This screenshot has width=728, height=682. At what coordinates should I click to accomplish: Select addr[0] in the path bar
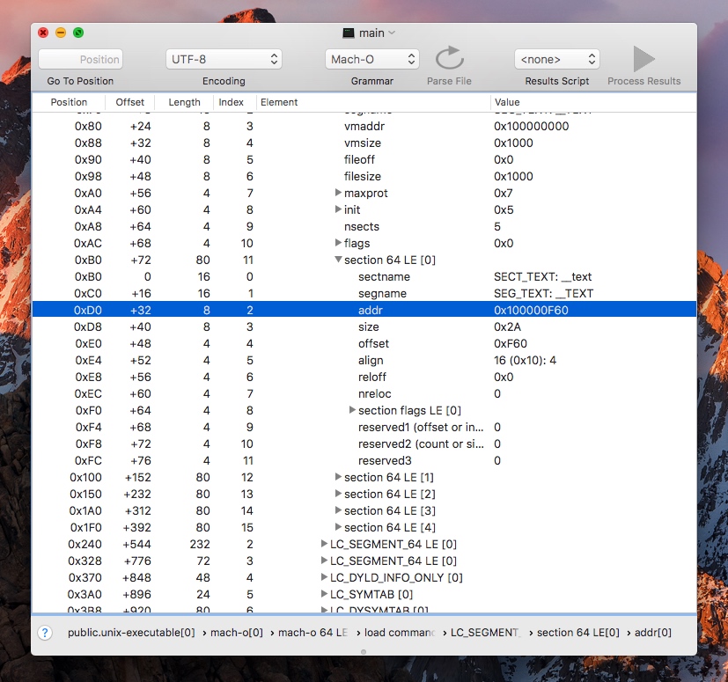click(x=653, y=633)
